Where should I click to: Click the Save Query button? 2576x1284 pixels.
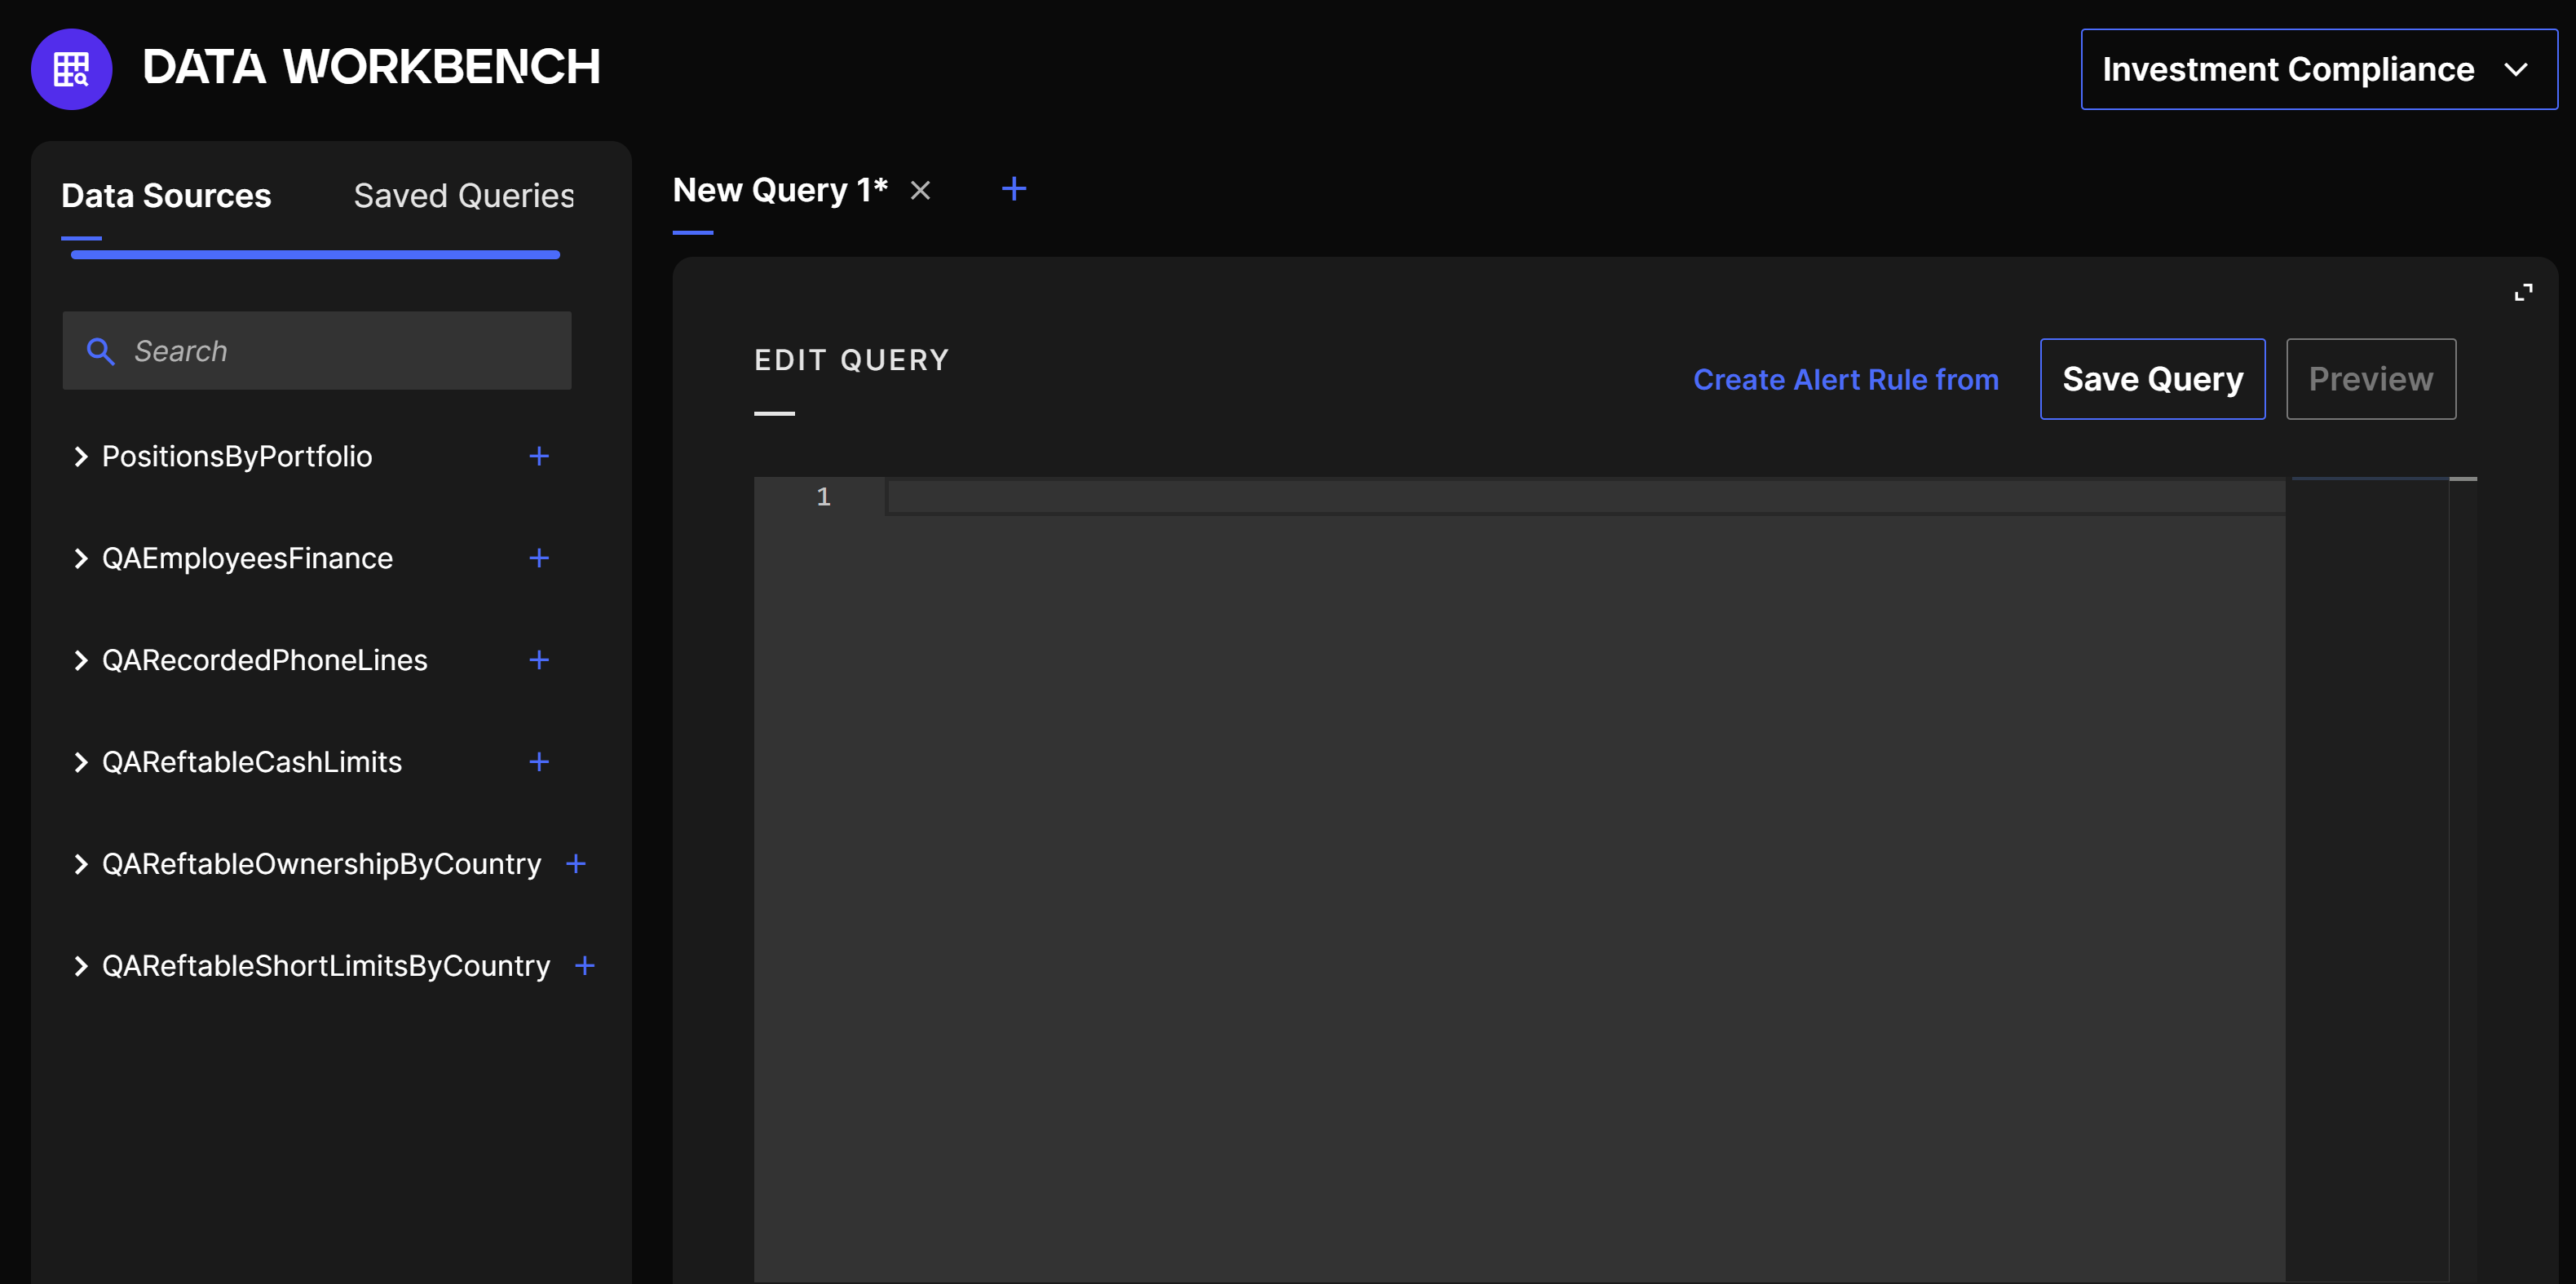[x=2151, y=379]
